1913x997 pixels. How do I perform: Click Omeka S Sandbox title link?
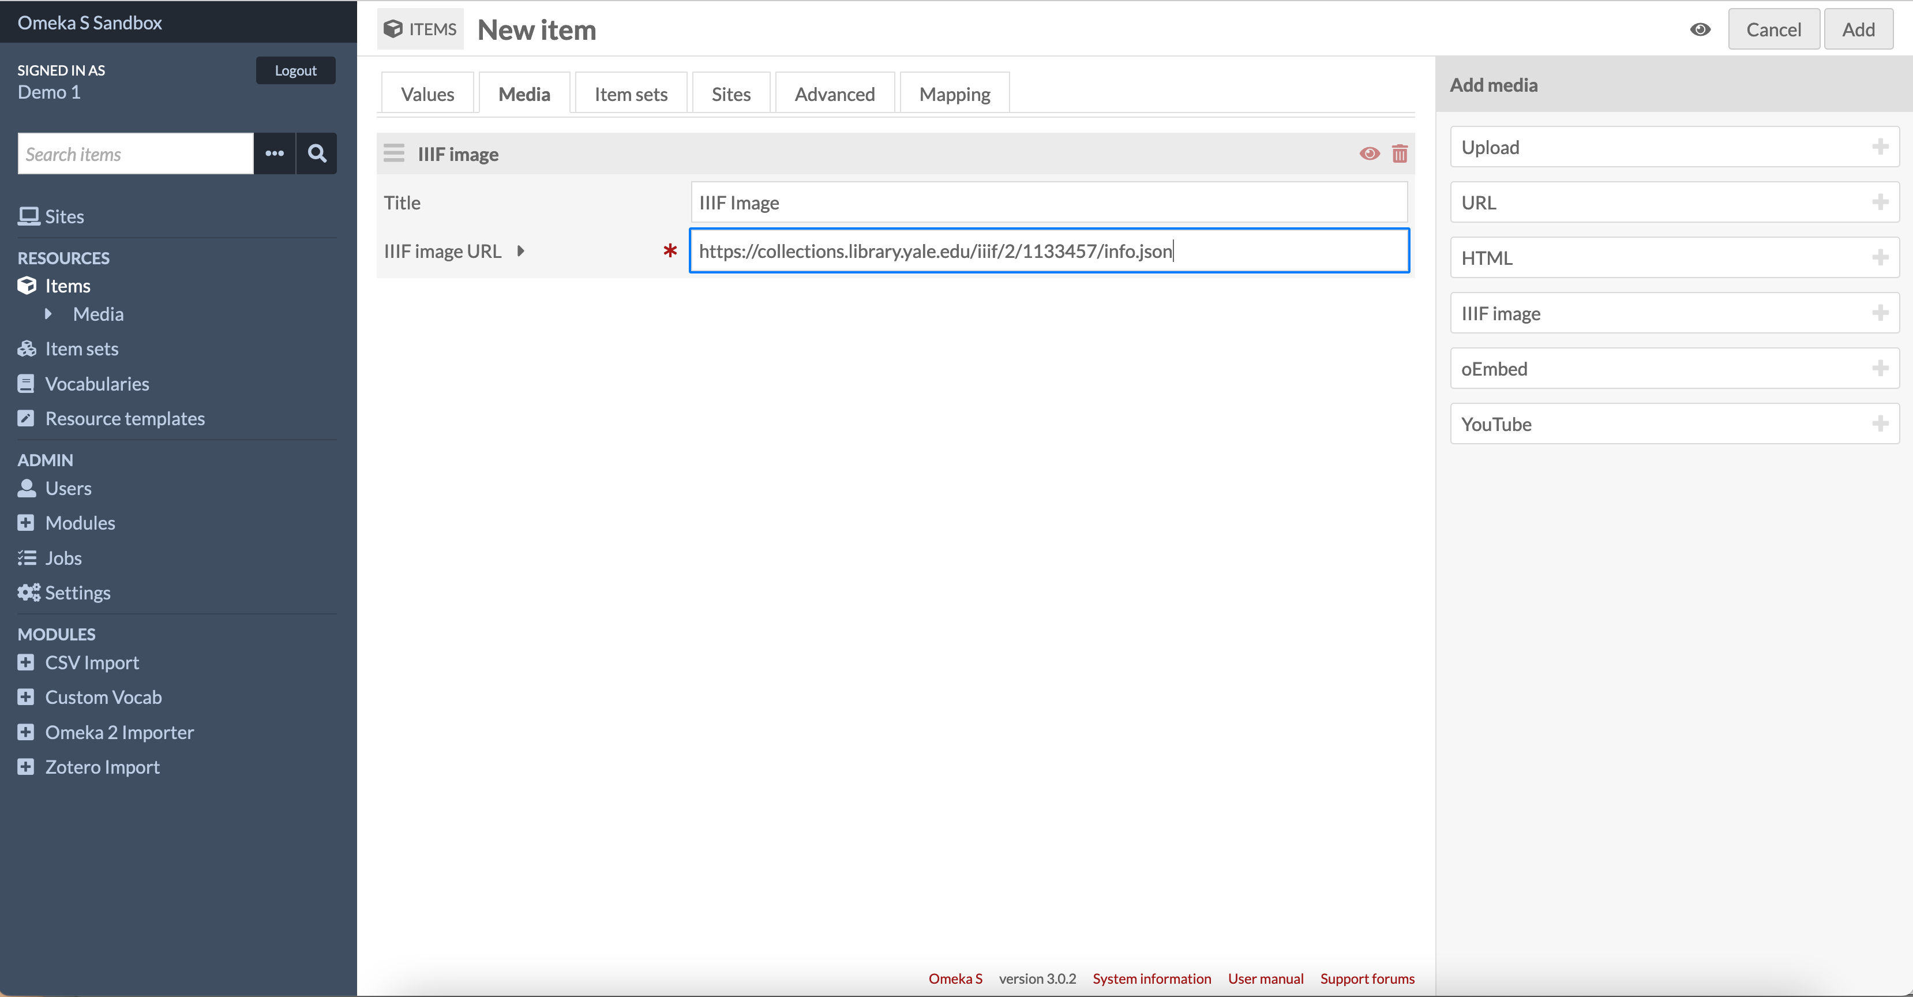(x=90, y=23)
